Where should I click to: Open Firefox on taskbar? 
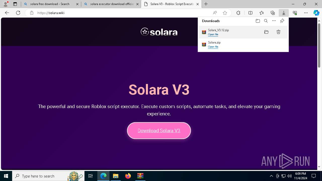(x=128, y=176)
